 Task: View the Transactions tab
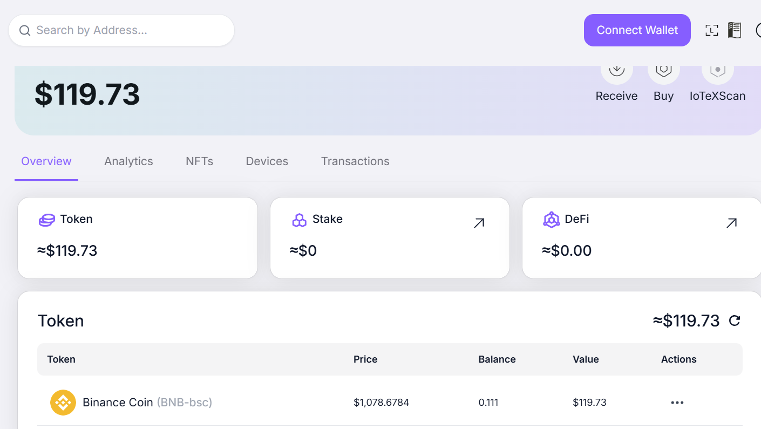tap(355, 161)
